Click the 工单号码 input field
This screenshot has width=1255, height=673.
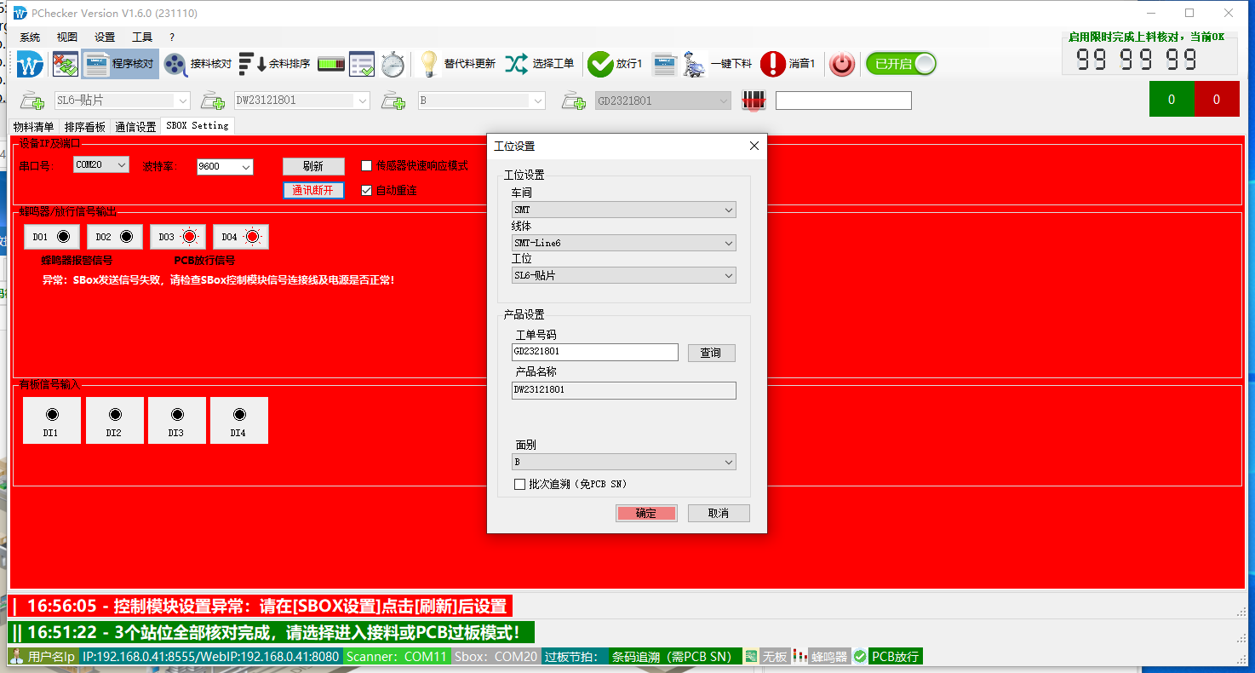click(x=594, y=352)
